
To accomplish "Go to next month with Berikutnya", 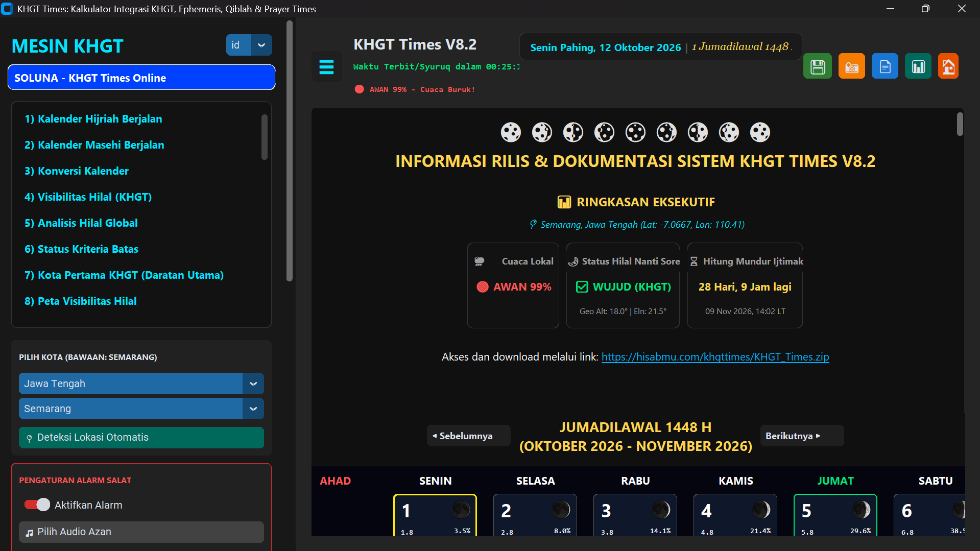I will pos(802,436).
